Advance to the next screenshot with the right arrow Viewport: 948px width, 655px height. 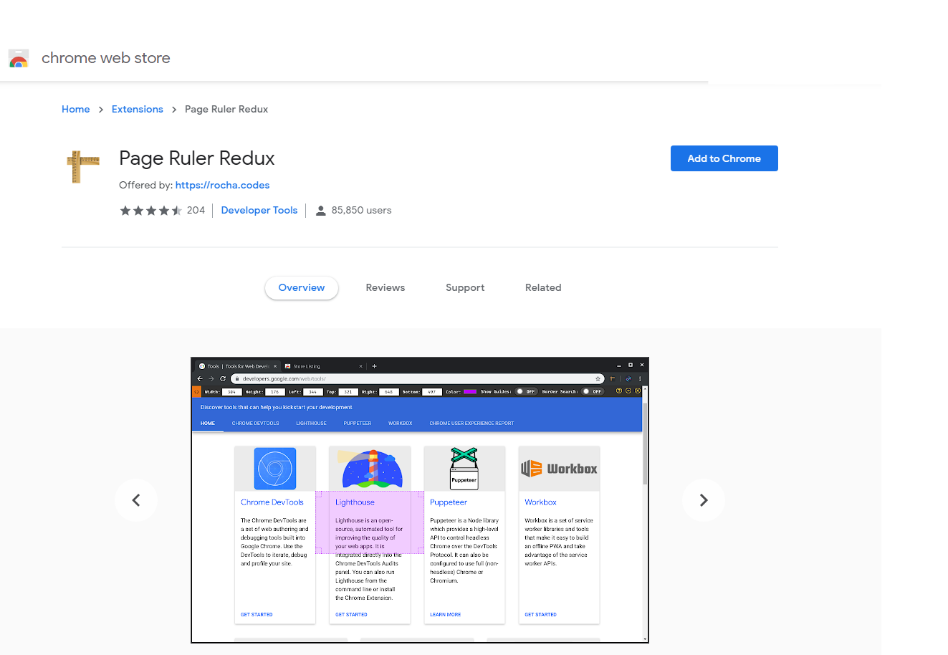point(704,500)
